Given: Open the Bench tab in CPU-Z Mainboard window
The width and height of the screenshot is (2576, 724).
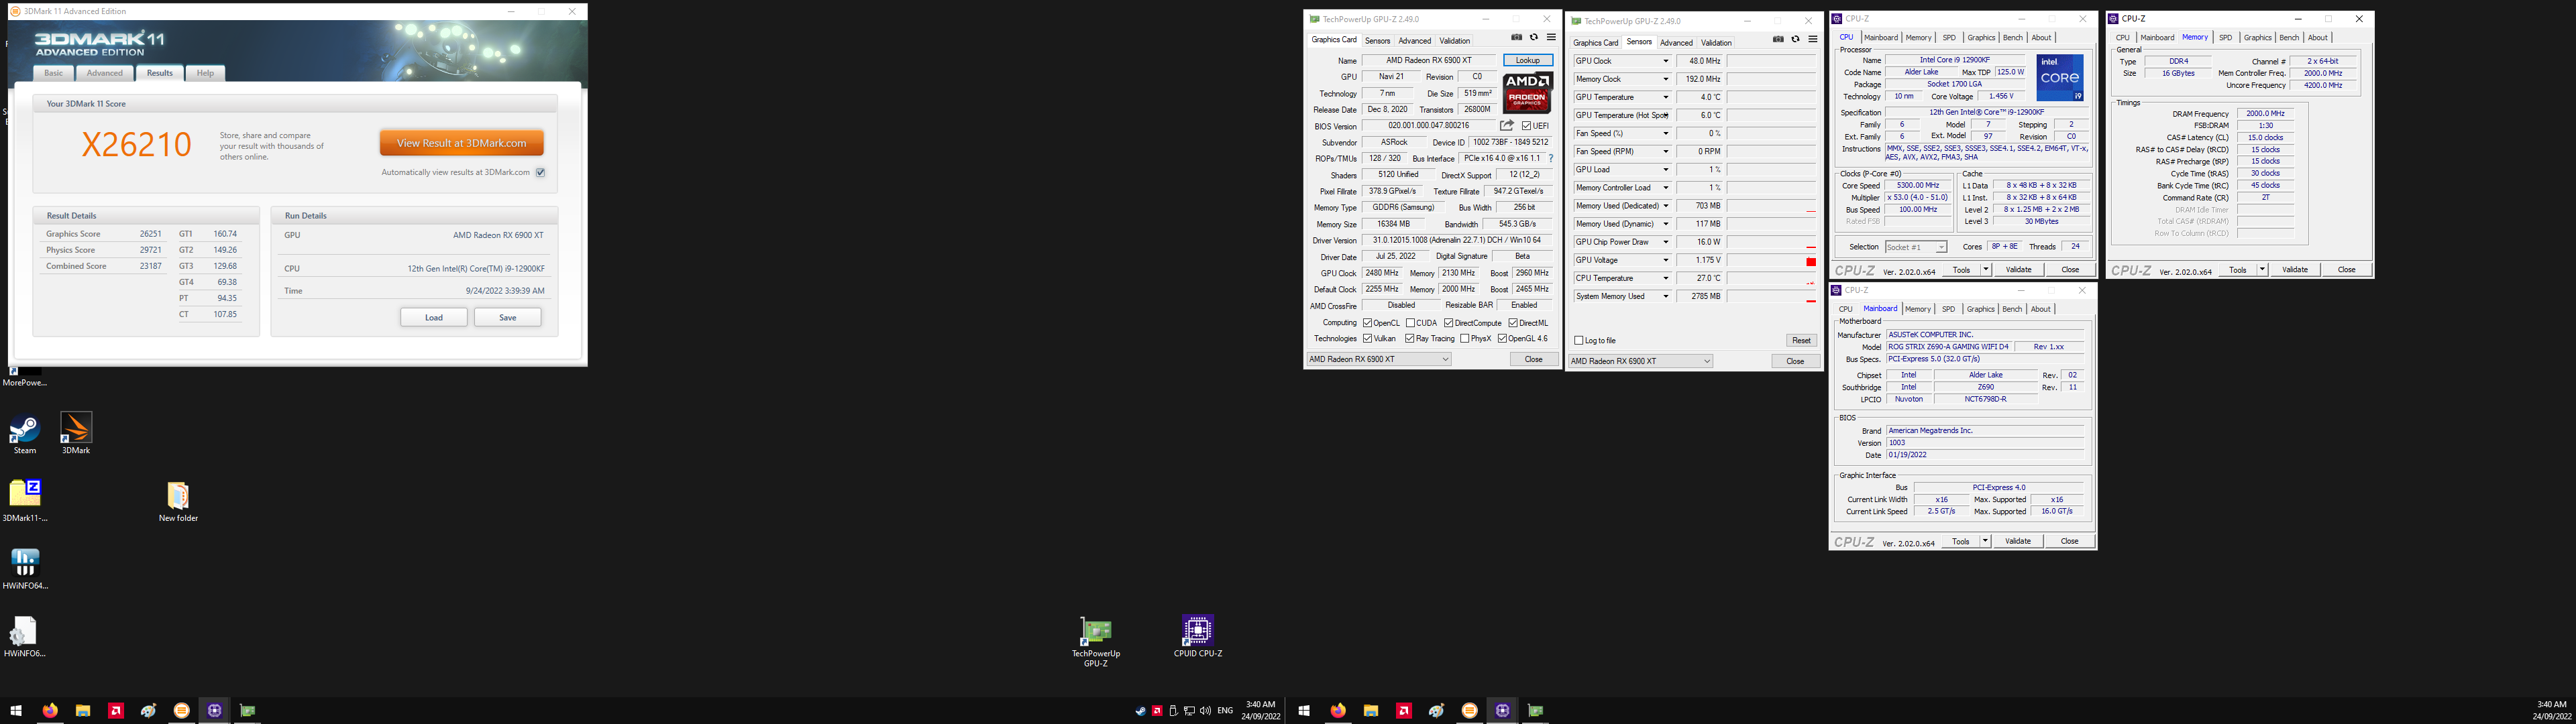Looking at the screenshot, I should [x=2012, y=309].
